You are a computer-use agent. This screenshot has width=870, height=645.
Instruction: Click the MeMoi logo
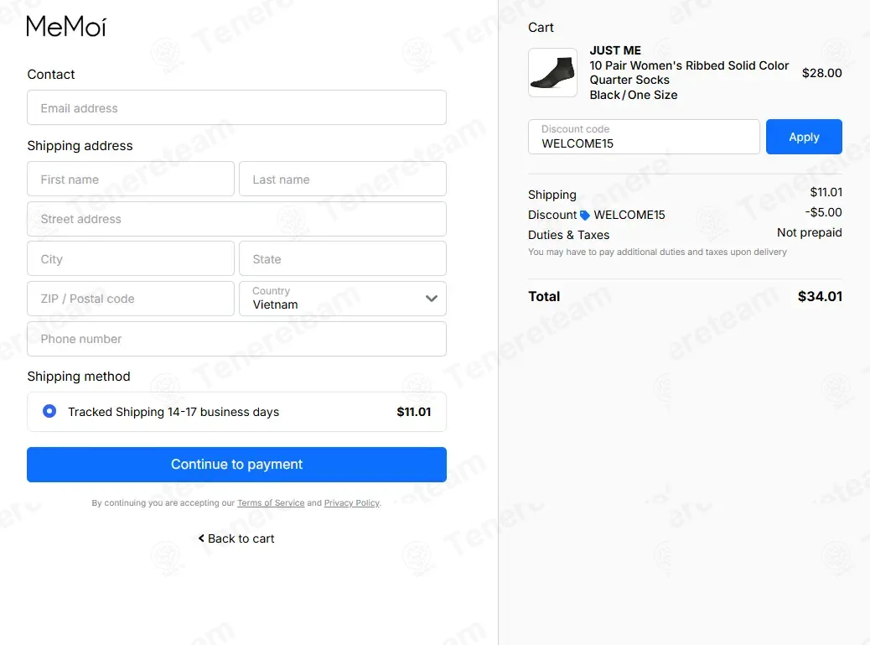pyautogui.click(x=66, y=26)
